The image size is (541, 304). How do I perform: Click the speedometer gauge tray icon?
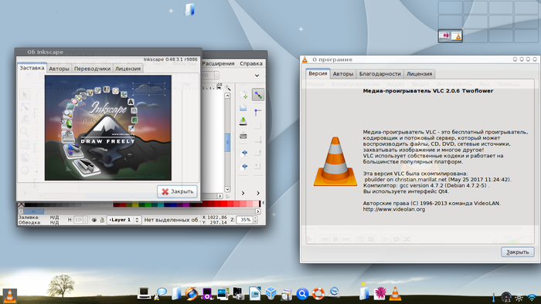pyautogui.click(x=506, y=297)
